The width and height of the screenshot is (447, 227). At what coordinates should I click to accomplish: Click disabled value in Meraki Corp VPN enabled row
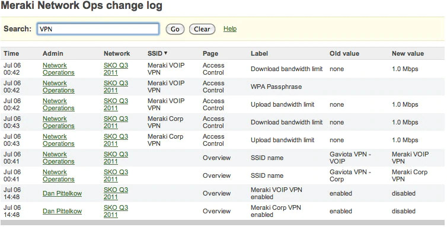pyautogui.click(x=403, y=211)
